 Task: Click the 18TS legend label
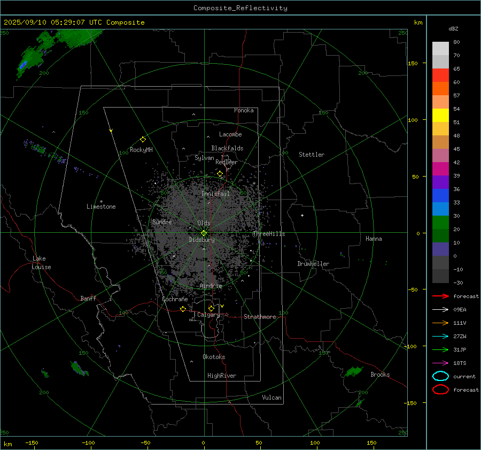[460, 363]
